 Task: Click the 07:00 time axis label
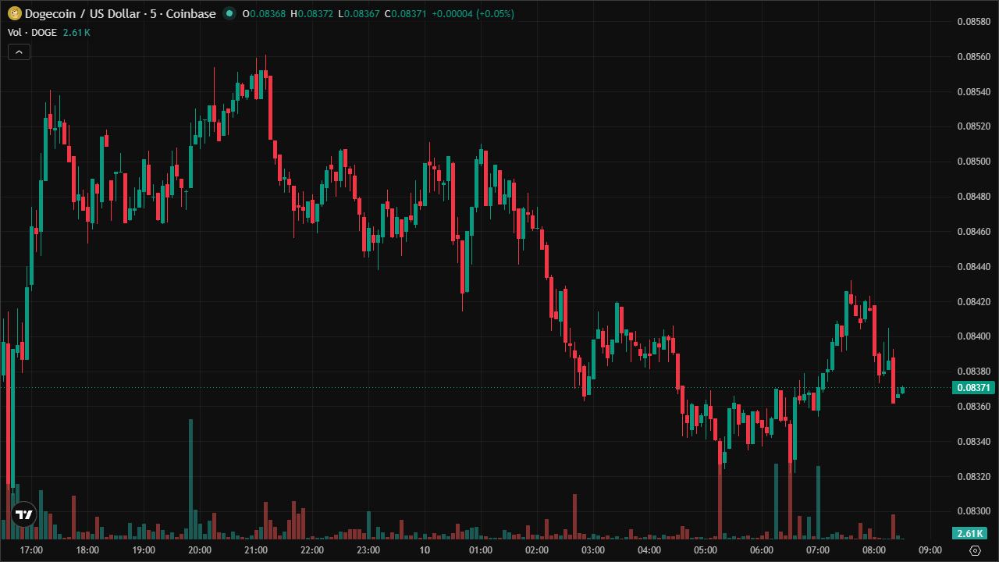[x=818, y=550]
